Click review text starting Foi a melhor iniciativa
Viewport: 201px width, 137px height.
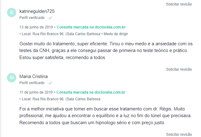tap(105, 116)
